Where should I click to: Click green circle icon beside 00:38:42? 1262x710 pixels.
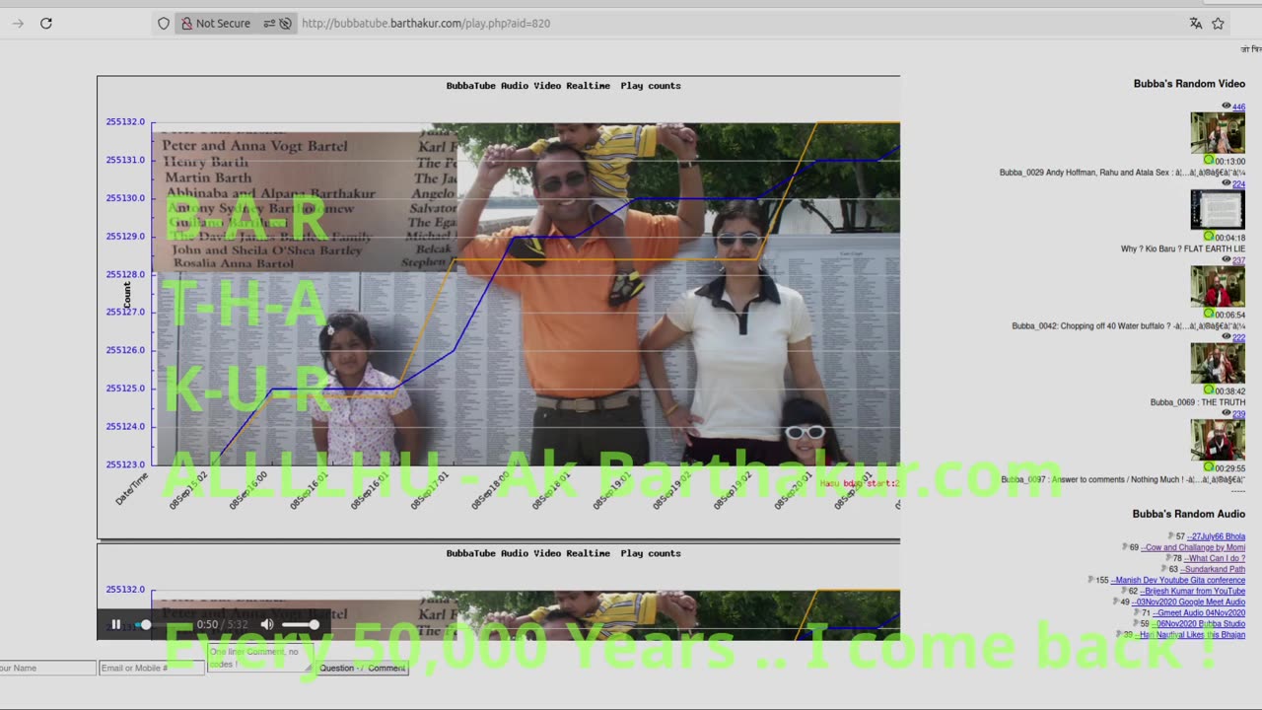tap(1209, 390)
